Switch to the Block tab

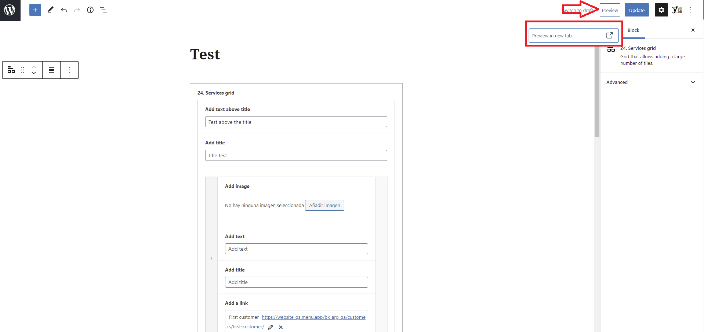[x=633, y=30]
